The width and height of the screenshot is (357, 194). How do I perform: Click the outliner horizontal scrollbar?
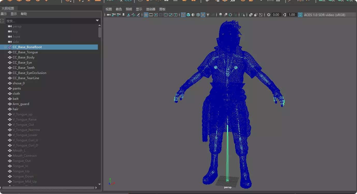(x=48, y=188)
